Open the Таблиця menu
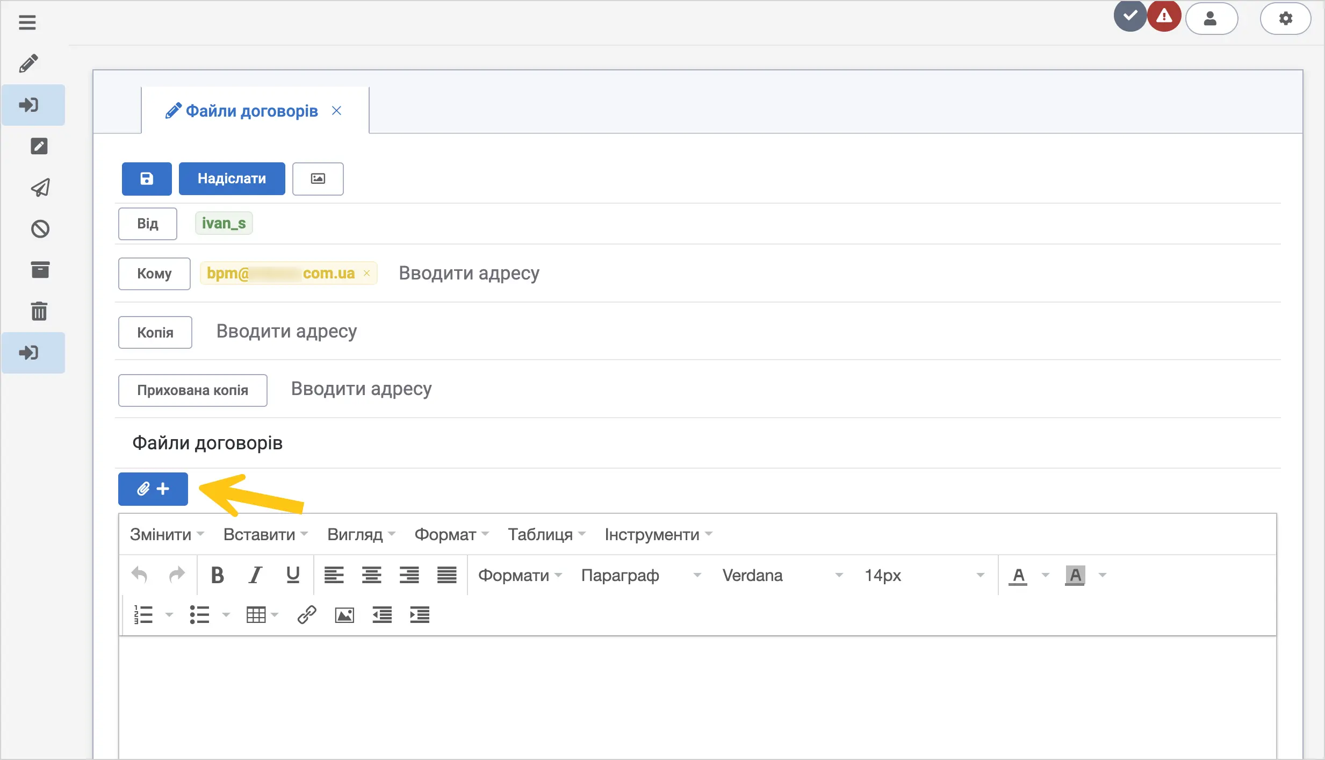1325x760 pixels. pyautogui.click(x=546, y=534)
